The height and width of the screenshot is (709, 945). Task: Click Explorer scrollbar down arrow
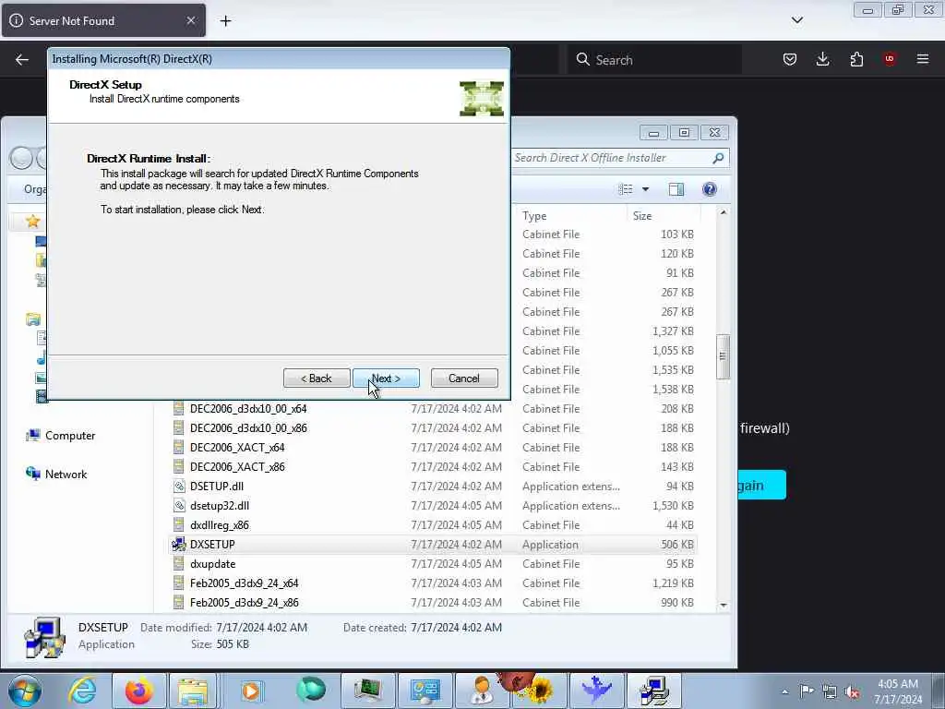click(x=724, y=606)
